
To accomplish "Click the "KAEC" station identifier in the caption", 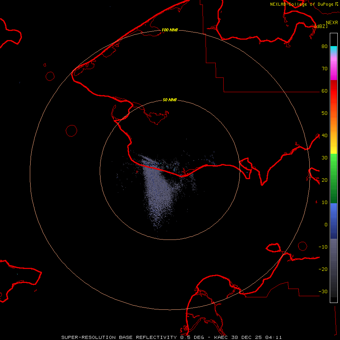I will tap(221, 337).
